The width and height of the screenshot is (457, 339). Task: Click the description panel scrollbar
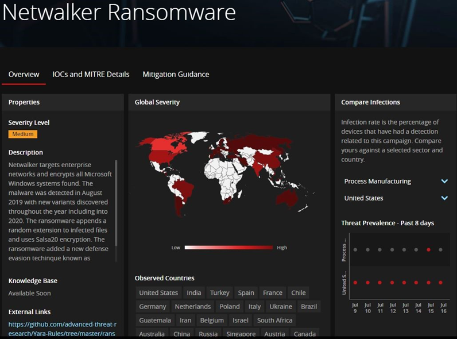pos(116,203)
